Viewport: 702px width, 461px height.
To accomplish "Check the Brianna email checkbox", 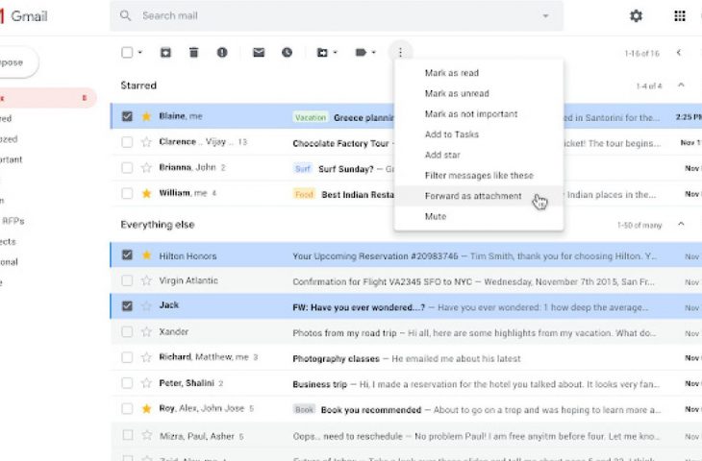I will point(127,168).
